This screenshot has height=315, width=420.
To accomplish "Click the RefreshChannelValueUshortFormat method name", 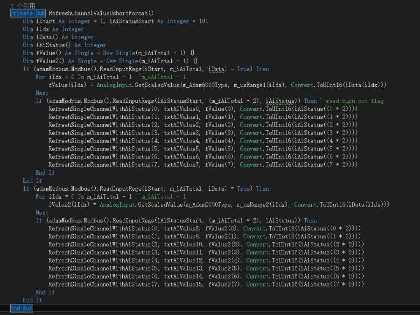I will pyautogui.click(x=101, y=13).
